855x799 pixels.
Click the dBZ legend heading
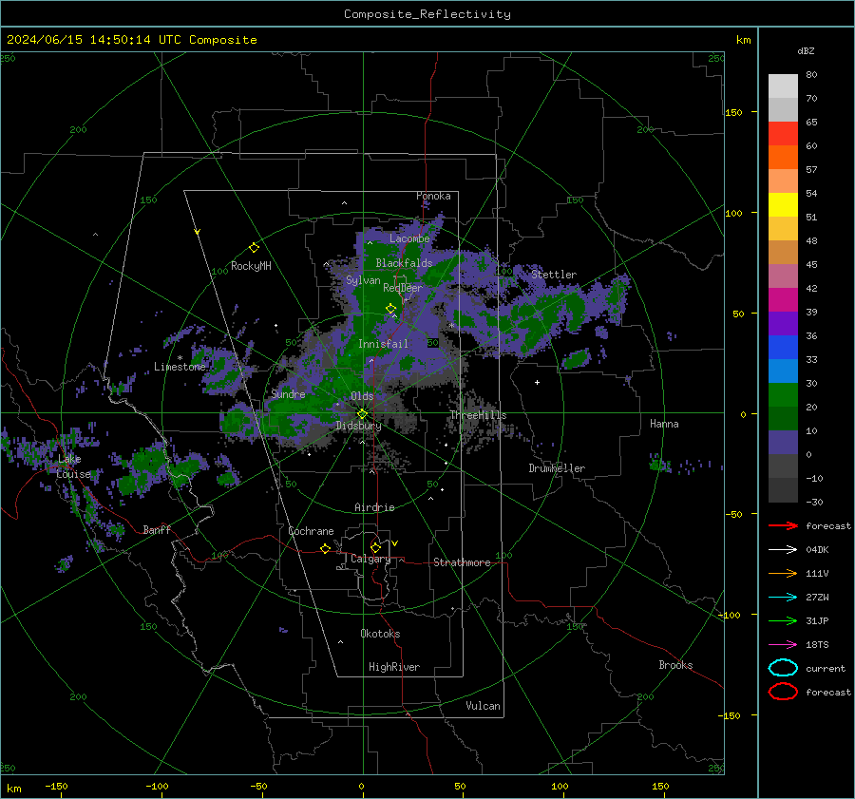point(806,50)
